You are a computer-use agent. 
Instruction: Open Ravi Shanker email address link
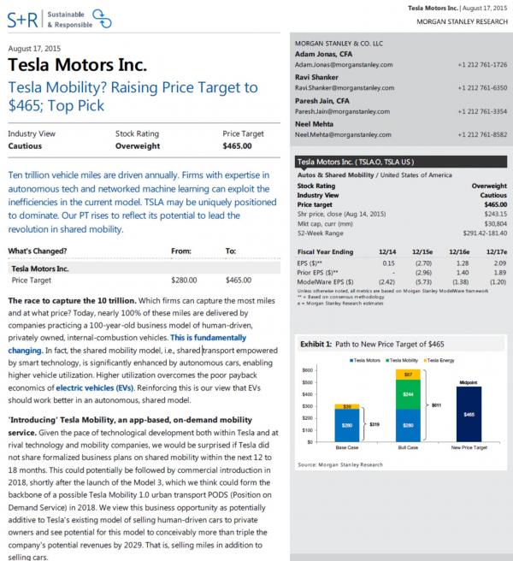tap(345, 88)
